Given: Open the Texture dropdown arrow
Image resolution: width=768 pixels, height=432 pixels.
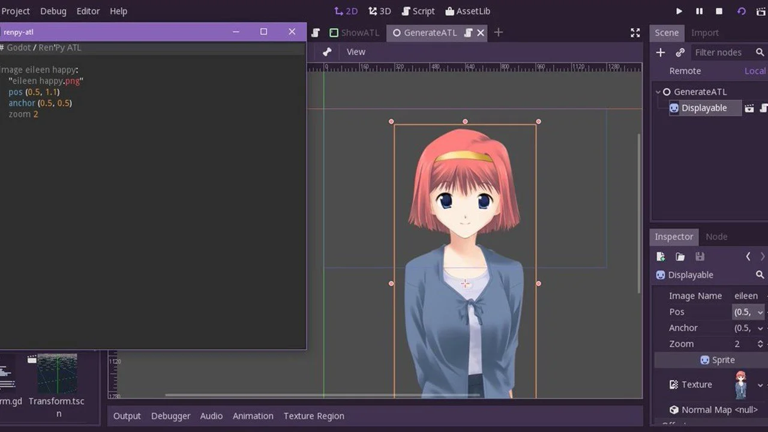Looking at the screenshot, I should click(x=760, y=385).
